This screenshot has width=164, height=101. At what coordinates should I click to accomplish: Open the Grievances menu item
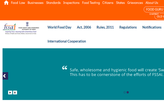pos(135,3)
